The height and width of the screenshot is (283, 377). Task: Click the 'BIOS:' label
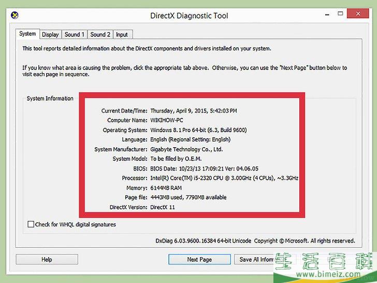(140, 168)
